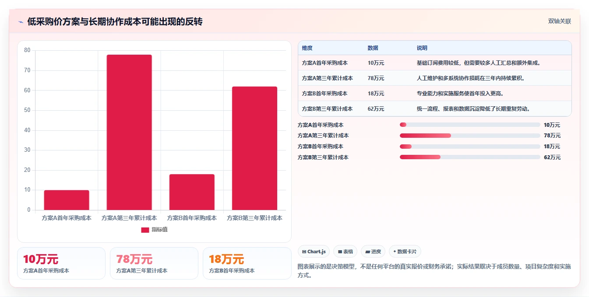Click the icon in the 表格 chip

[x=340, y=252]
